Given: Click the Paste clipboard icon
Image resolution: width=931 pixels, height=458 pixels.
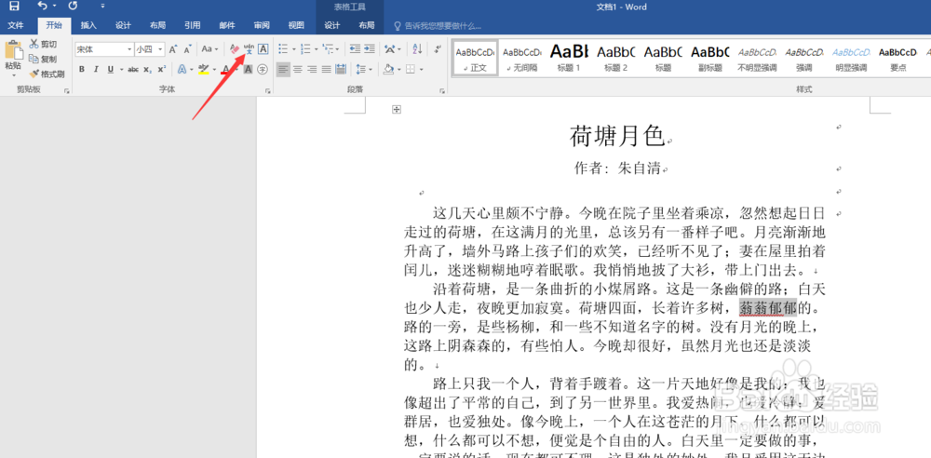Looking at the screenshot, I should click(14, 50).
